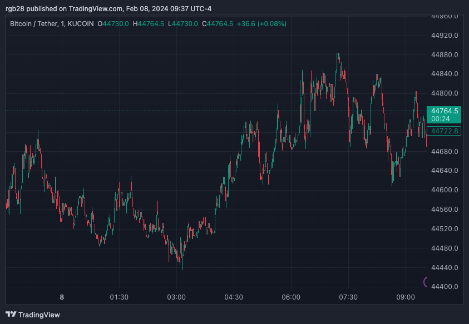
Task: Click the outlined 44722.8 price label
Action: point(444,131)
